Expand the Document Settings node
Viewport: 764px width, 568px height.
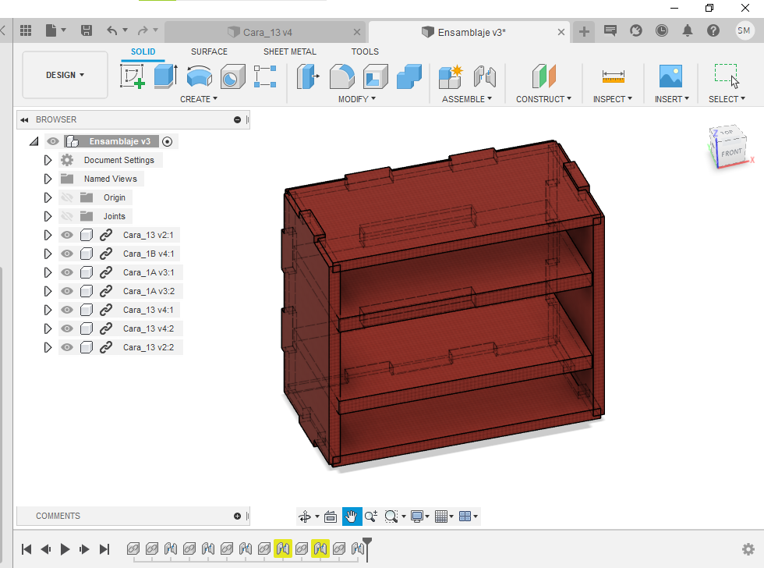(48, 160)
